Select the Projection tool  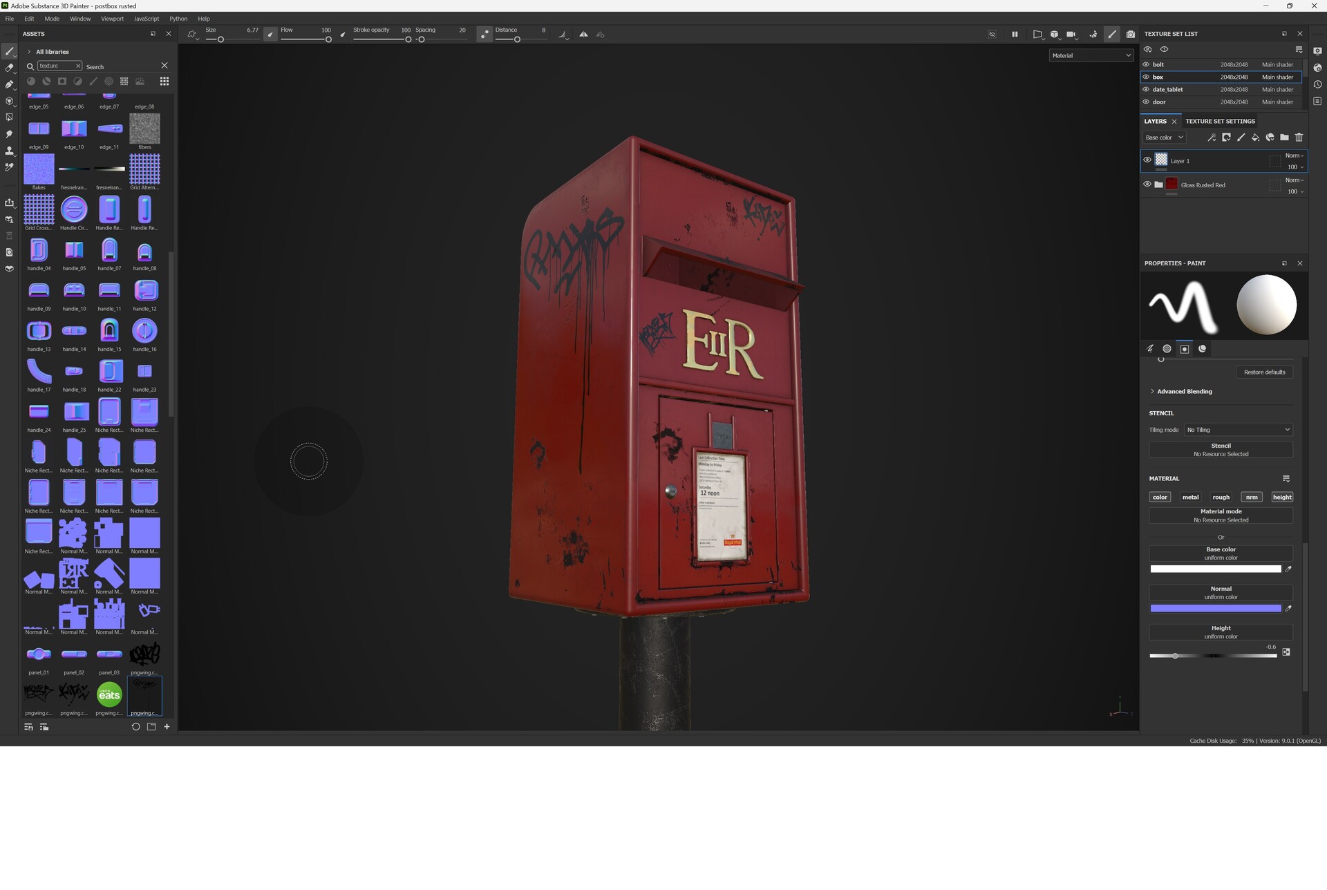(x=10, y=84)
